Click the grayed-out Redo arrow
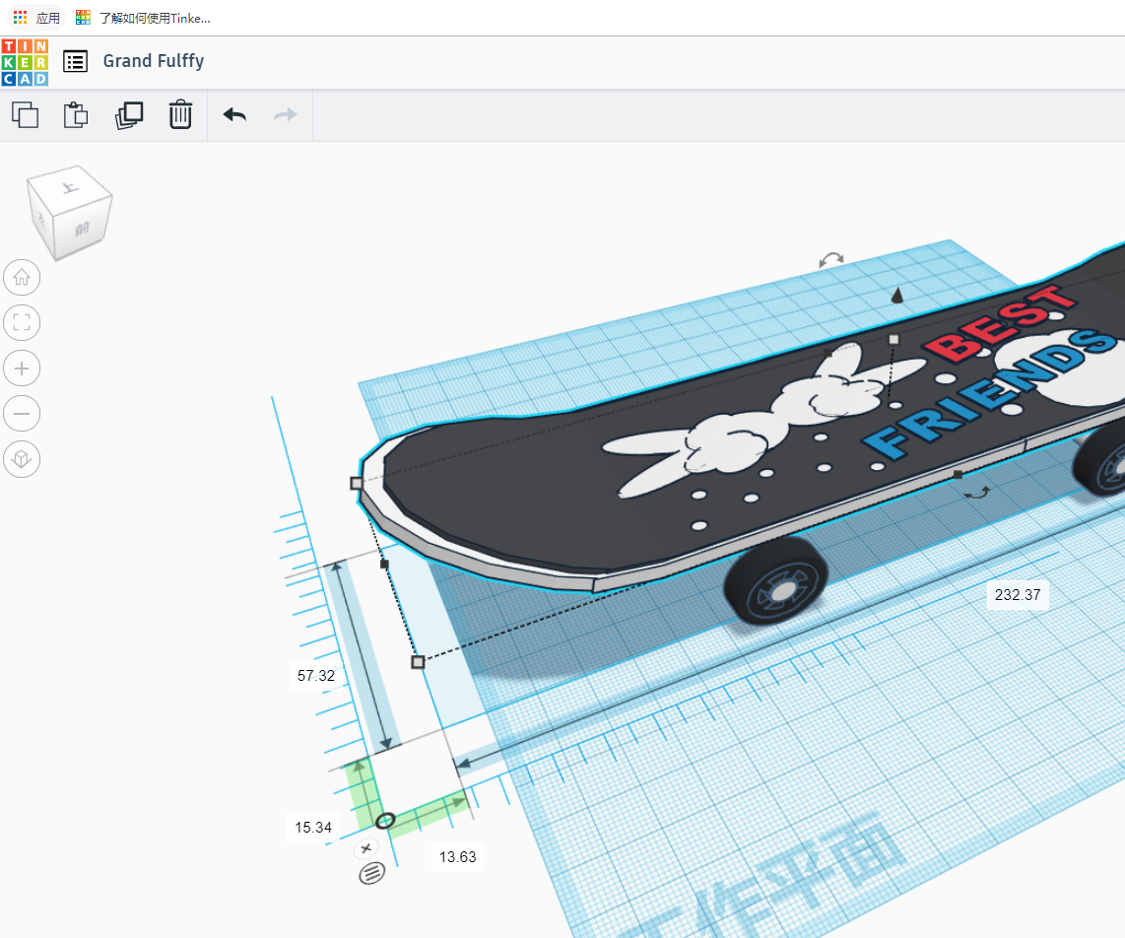The width and height of the screenshot is (1125, 938). [x=285, y=115]
